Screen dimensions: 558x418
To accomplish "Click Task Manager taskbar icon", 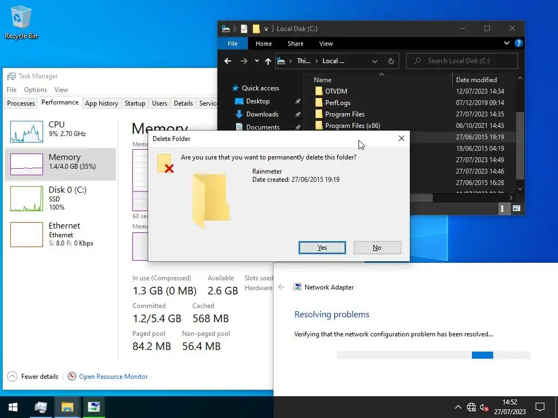I will coord(40,407).
